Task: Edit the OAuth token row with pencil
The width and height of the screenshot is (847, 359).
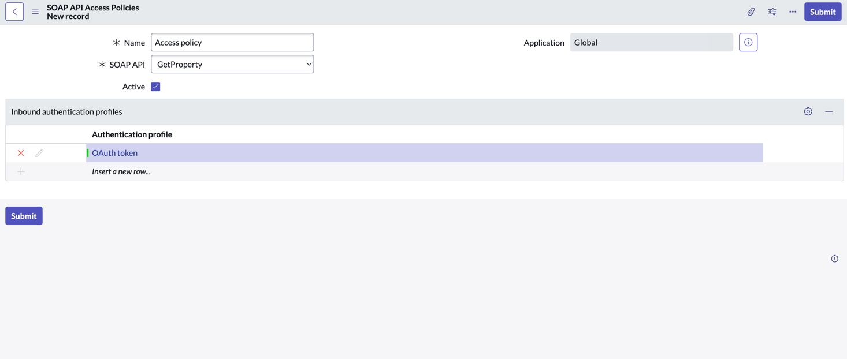Action: tap(39, 153)
